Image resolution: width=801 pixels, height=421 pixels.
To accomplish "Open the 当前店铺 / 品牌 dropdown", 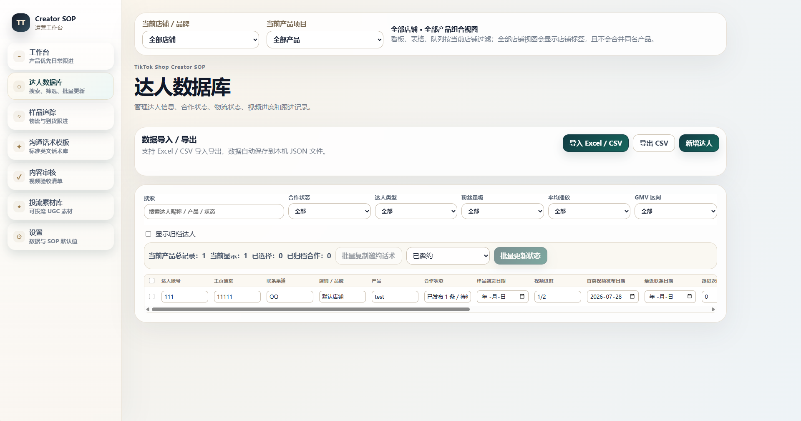I will click(201, 40).
